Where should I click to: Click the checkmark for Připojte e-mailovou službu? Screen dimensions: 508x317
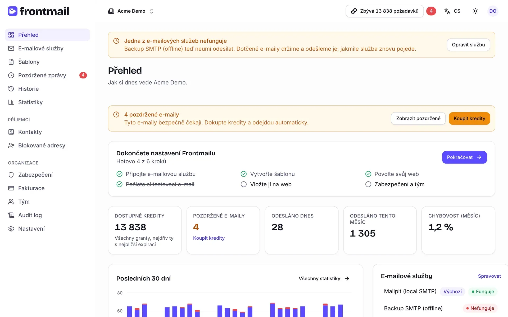pos(120,174)
